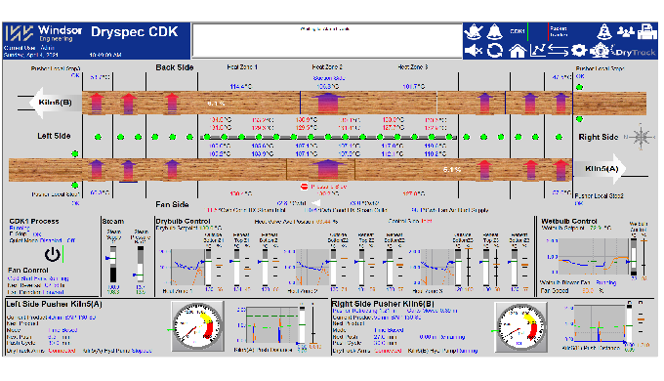Toggle the CDK1 Process power button
The image size is (664, 381).
tap(53, 254)
